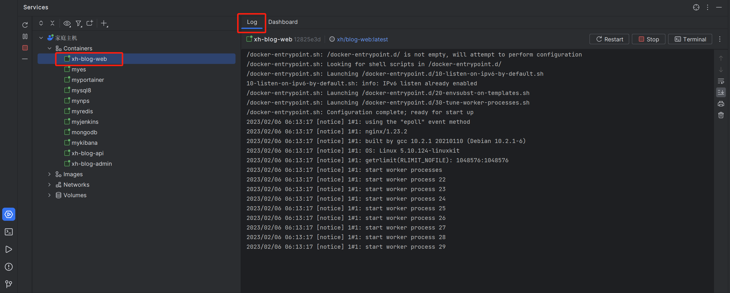Open the xh/blog-web:latest image link

click(x=362, y=39)
